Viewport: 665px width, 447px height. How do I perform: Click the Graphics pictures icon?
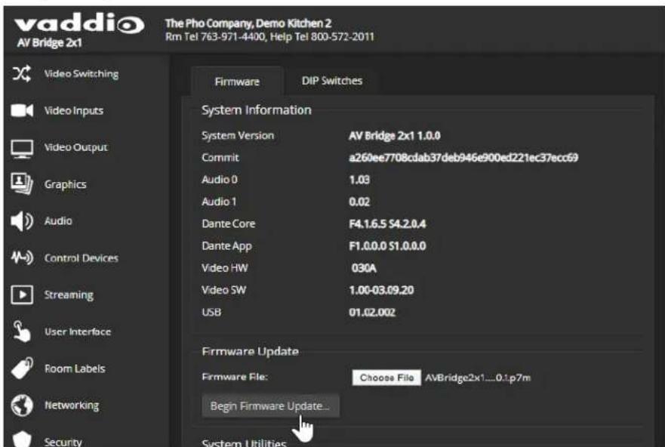tap(22, 183)
